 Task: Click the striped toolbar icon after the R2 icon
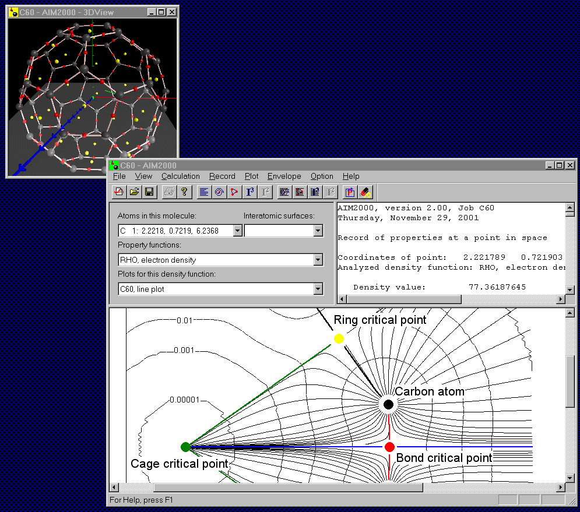pos(284,192)
